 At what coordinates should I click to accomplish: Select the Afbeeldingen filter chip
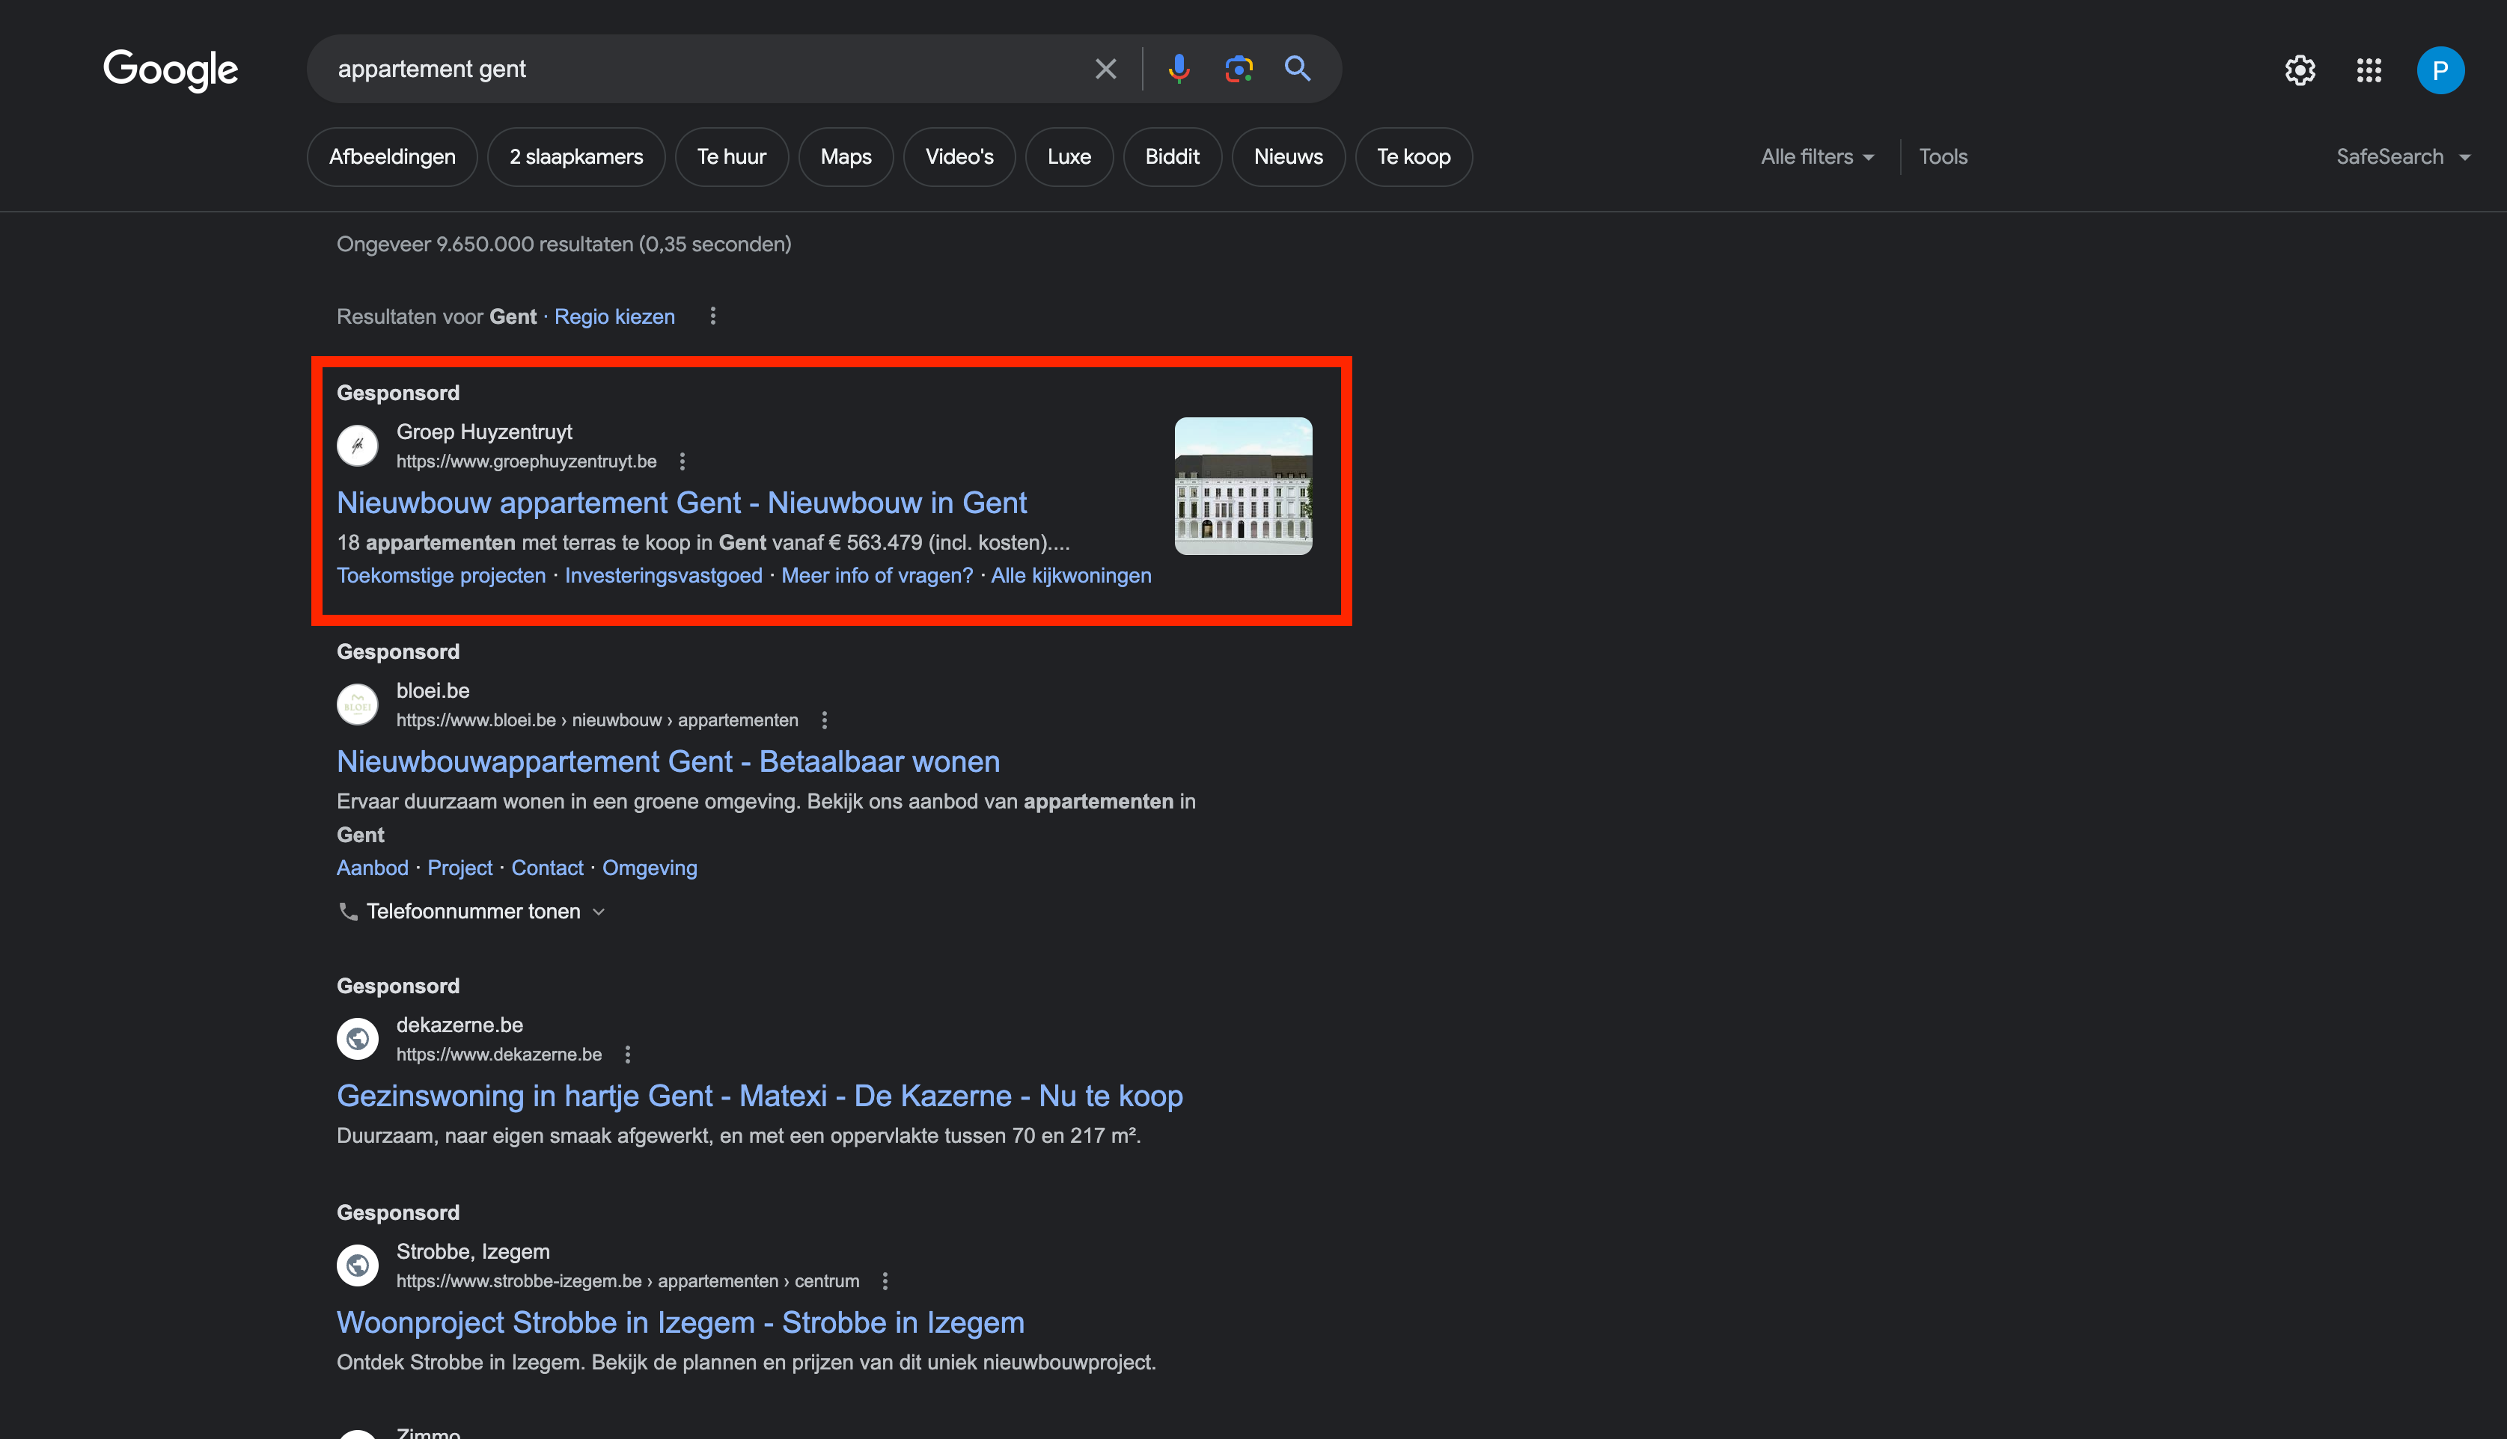tap(392, 156)
